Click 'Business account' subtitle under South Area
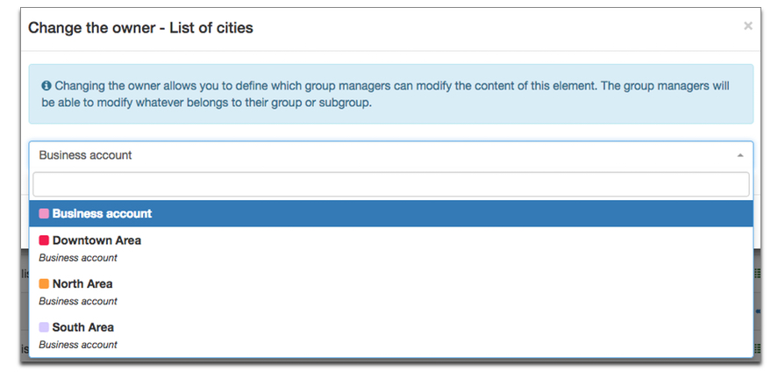Viewport: 778px width, 372px height. pyautogui.click(x=78, y=345)
